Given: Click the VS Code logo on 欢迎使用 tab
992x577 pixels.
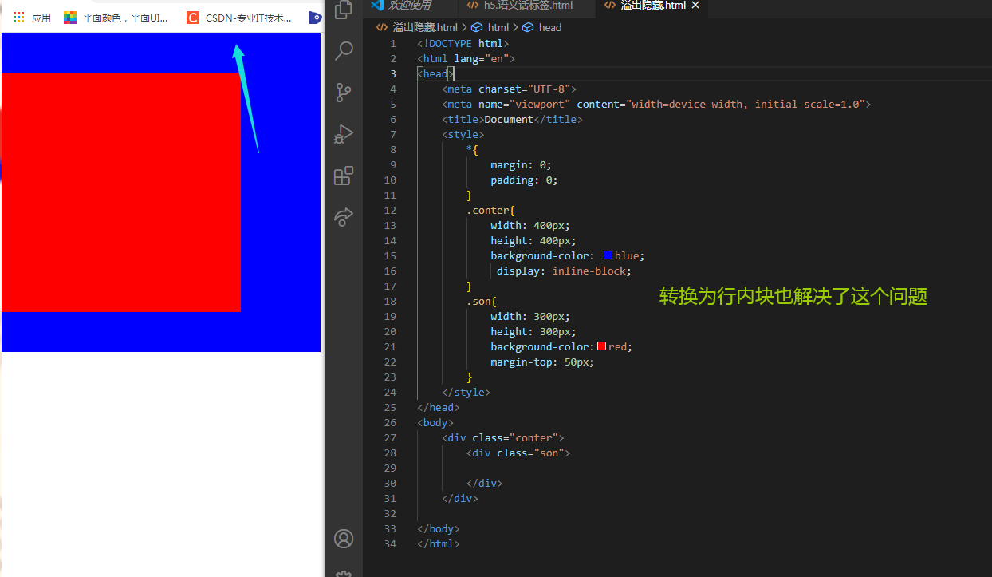Looking at the screenshot, I should 377,5.
